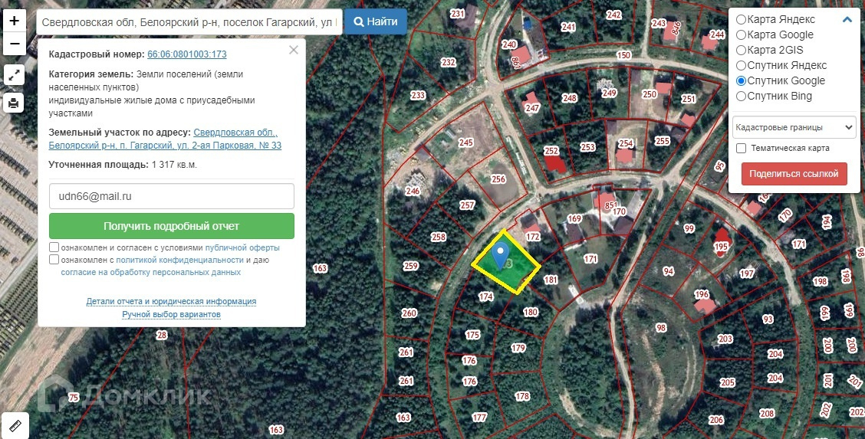This screenshot has height=439, width=865.
Task: Open the ruler measurement tool
Action: pyautogui.click(x=15, y=426)
